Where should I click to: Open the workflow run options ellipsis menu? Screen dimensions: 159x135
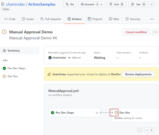point(155,32)
